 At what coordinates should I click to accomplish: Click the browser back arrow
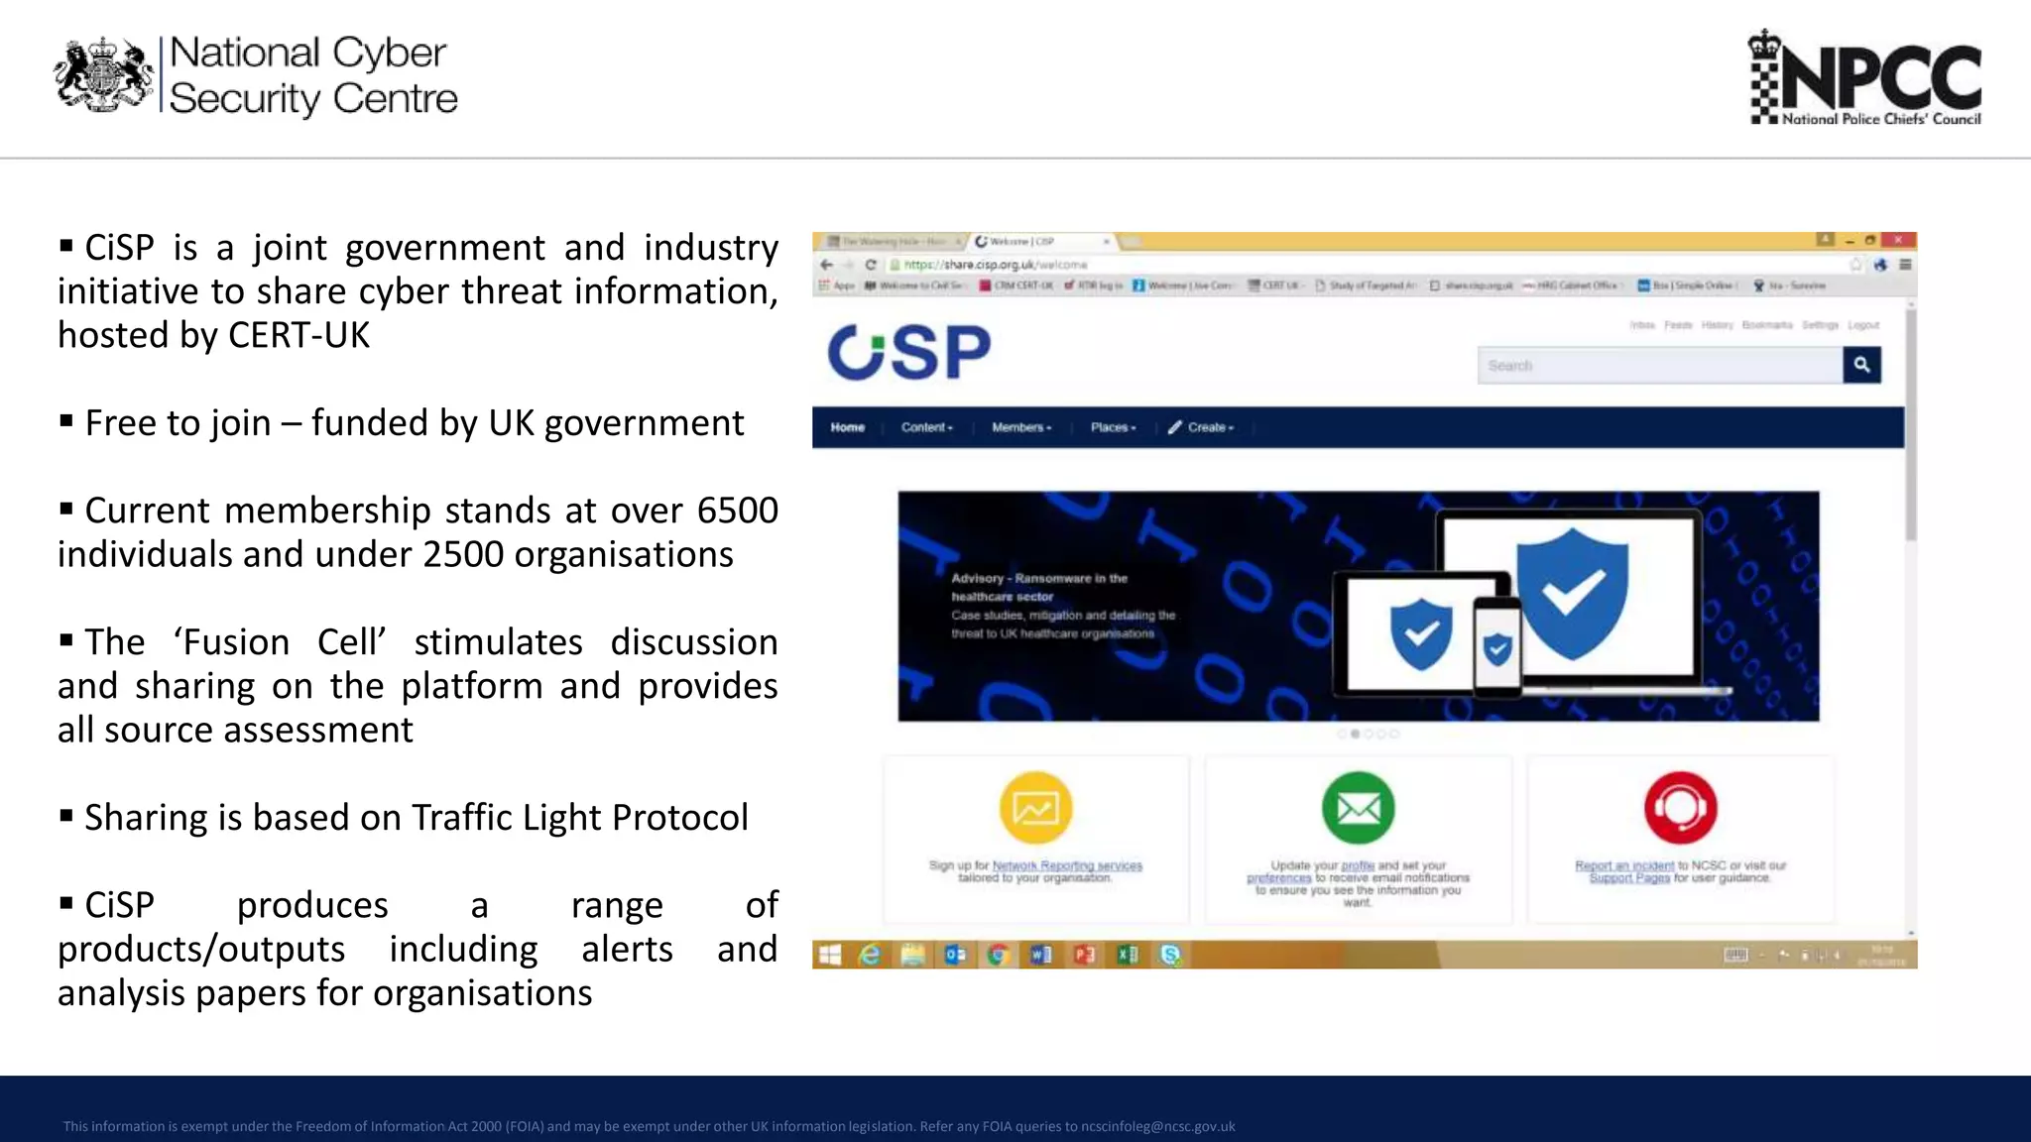pyautogui.click(x=826, y=265)
